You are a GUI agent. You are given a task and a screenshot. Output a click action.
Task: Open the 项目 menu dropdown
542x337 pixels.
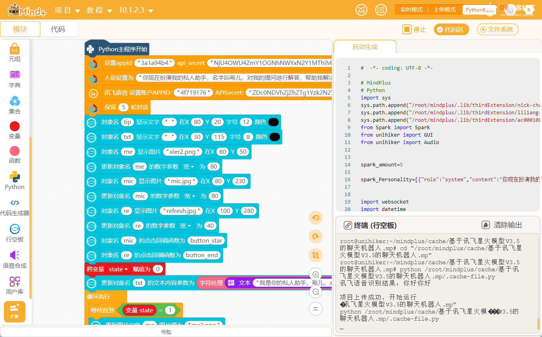[67, 10]
